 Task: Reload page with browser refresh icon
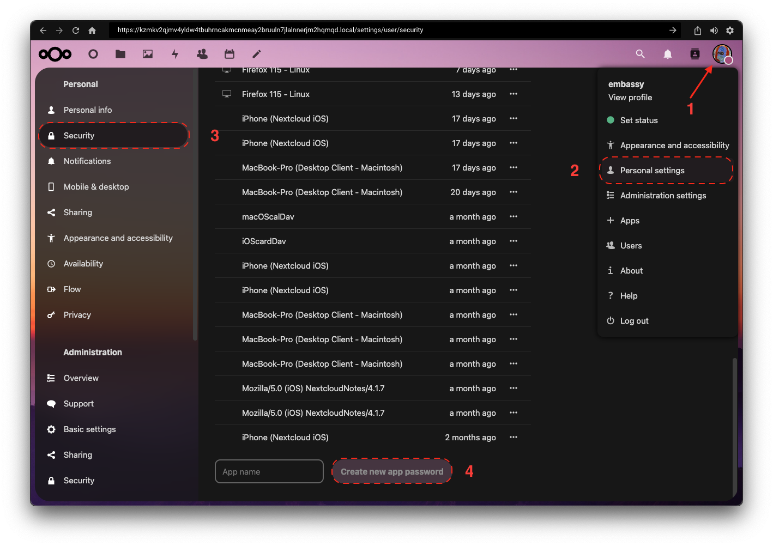[x=76, y=31]
